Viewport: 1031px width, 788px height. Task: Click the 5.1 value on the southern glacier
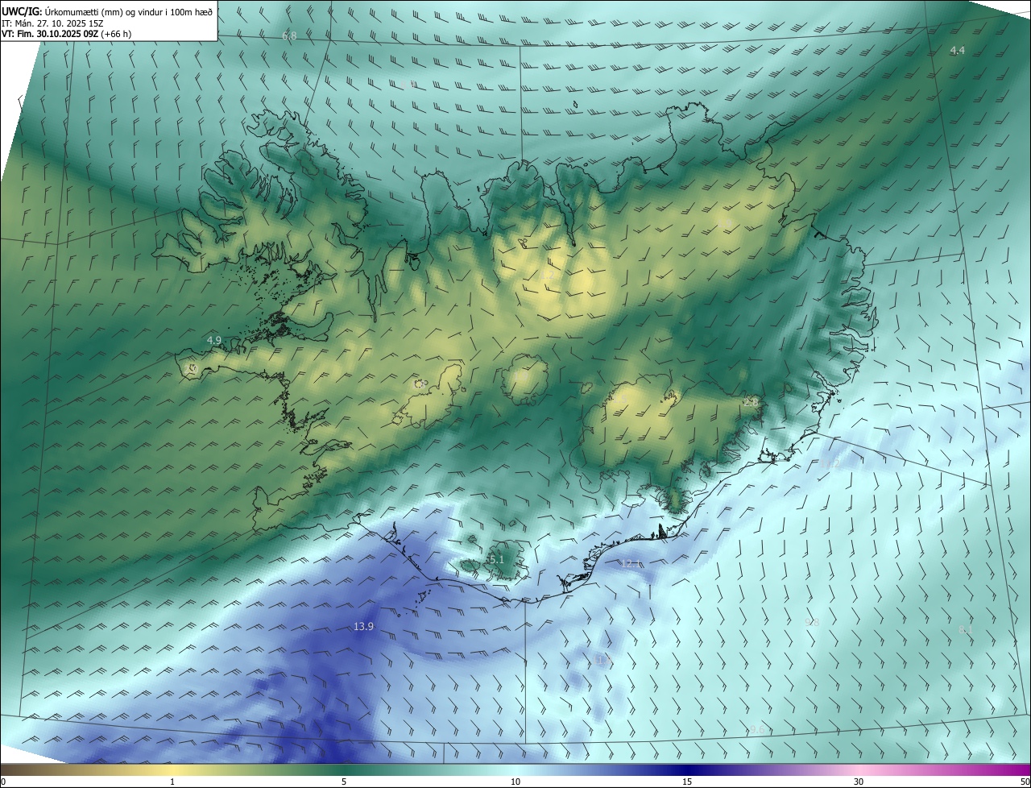(495, 560)
